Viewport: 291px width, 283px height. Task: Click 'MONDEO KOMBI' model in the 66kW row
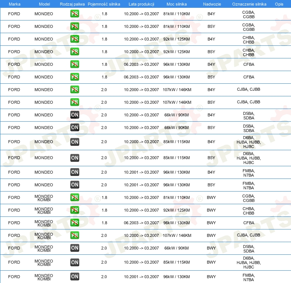44,248
